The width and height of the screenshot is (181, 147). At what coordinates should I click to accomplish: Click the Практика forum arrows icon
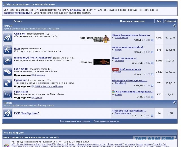coord(7,83)
